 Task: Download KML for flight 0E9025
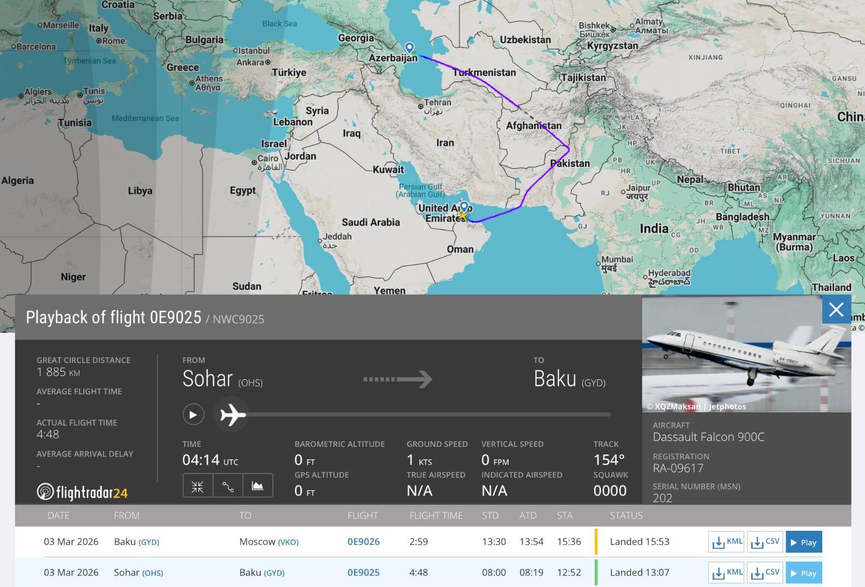tap(727, 573)
